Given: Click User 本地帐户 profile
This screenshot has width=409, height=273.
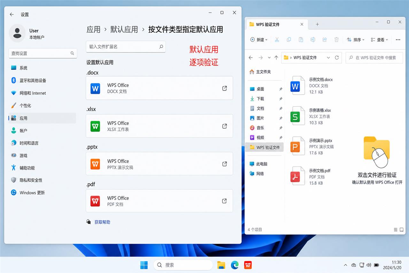Looking at the screenshot, I should coord(27,34).
